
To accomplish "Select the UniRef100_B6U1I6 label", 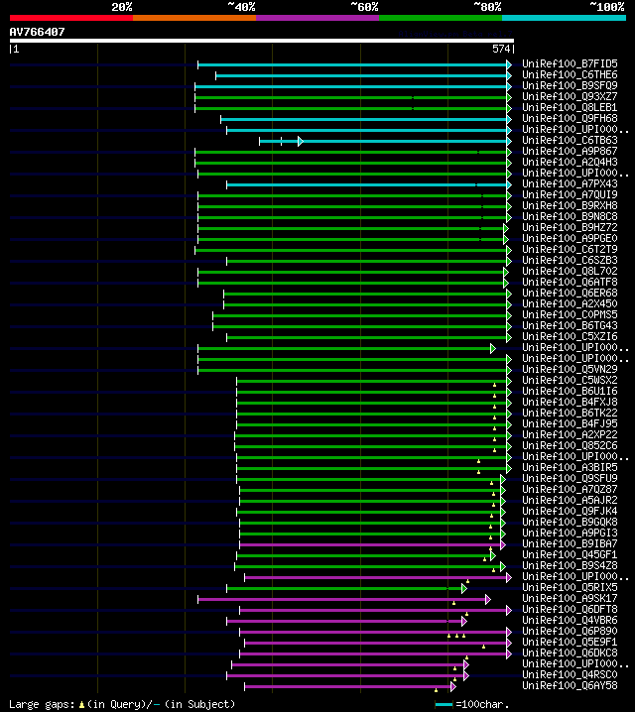I will [x=570, y=391].
